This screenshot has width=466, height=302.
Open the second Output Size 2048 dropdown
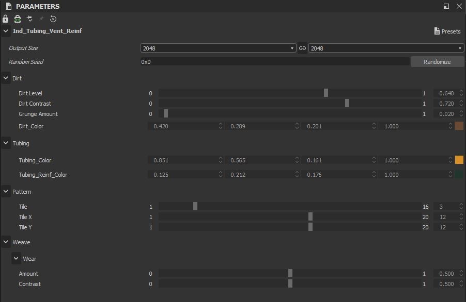click(386, 48)
